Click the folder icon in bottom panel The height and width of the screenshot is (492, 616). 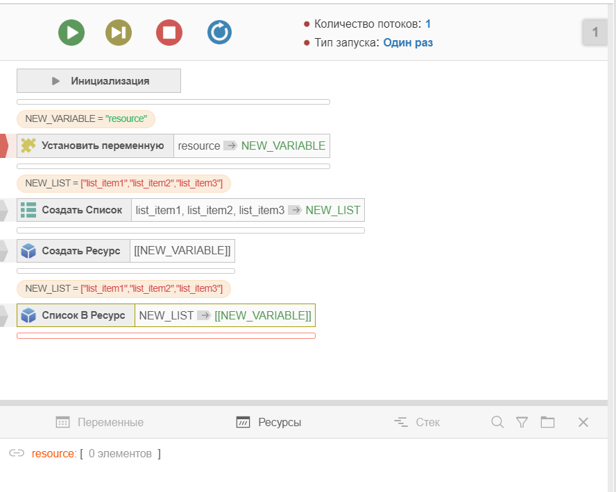pyautogui.click(x=548, y=422)
